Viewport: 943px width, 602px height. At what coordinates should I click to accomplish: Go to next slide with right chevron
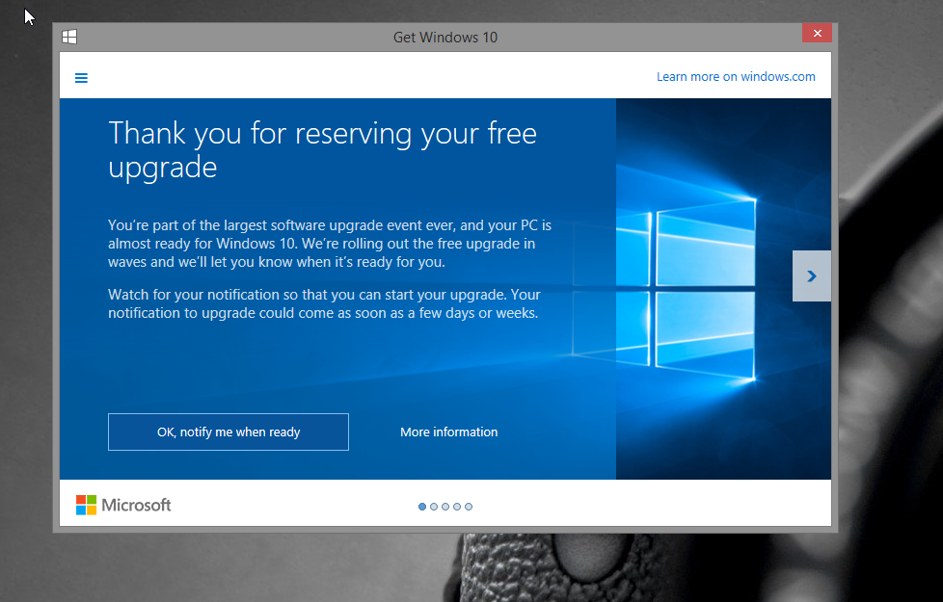point(812,275)
